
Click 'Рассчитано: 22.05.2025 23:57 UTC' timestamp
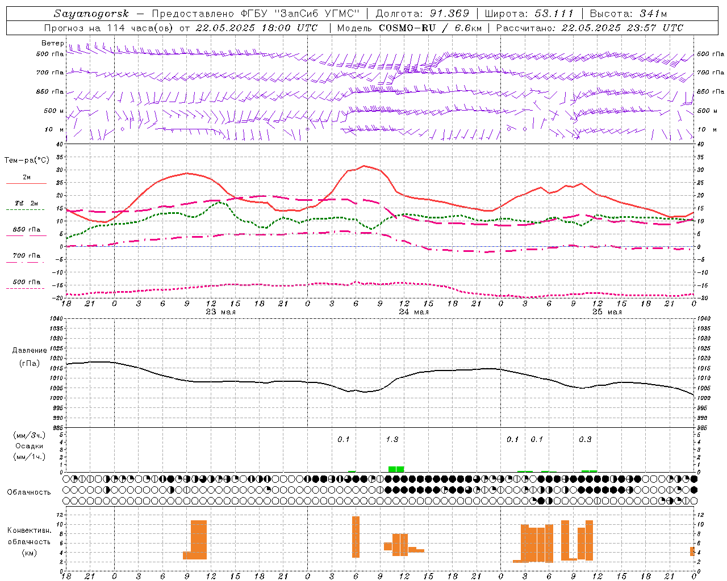point(590,28)
